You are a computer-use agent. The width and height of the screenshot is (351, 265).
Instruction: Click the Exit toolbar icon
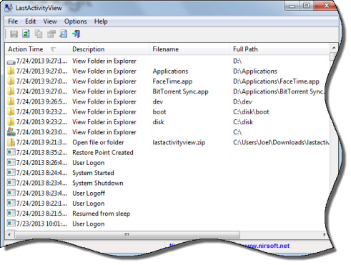76,34
